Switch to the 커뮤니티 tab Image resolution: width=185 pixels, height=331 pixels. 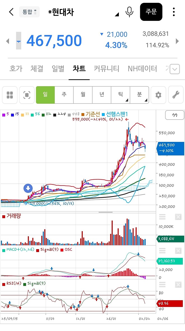pos(107,68)
